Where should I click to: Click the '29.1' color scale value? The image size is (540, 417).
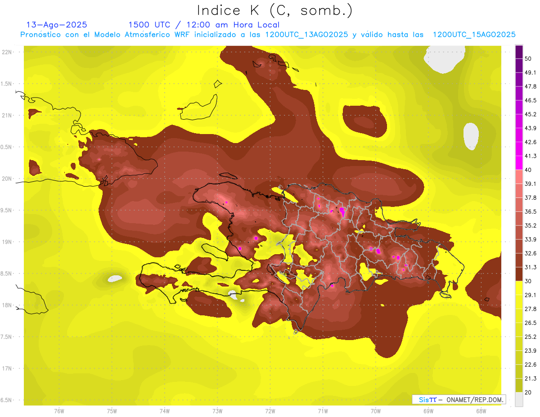[x=530, y=295]
